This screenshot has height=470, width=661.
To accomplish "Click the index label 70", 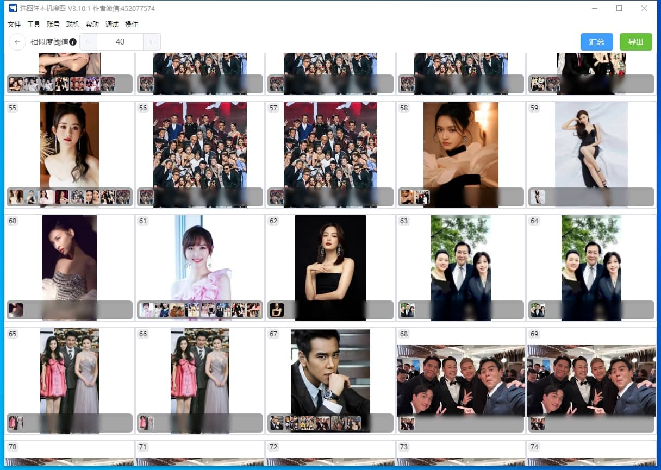I will tap(13, 447).
